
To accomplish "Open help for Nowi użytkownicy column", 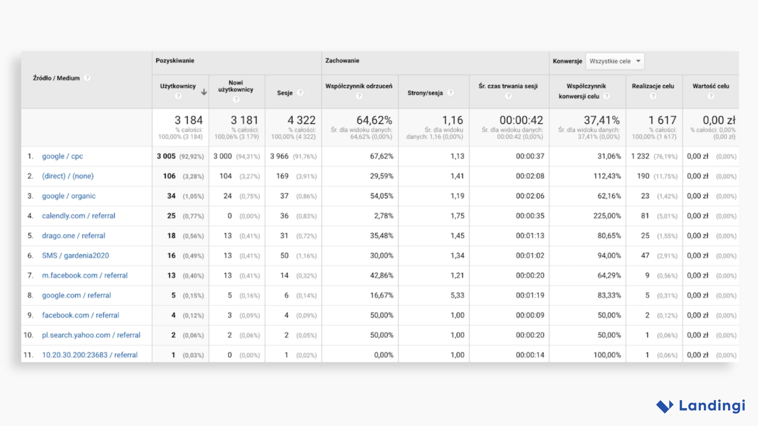I will click(x=236, y=100).
